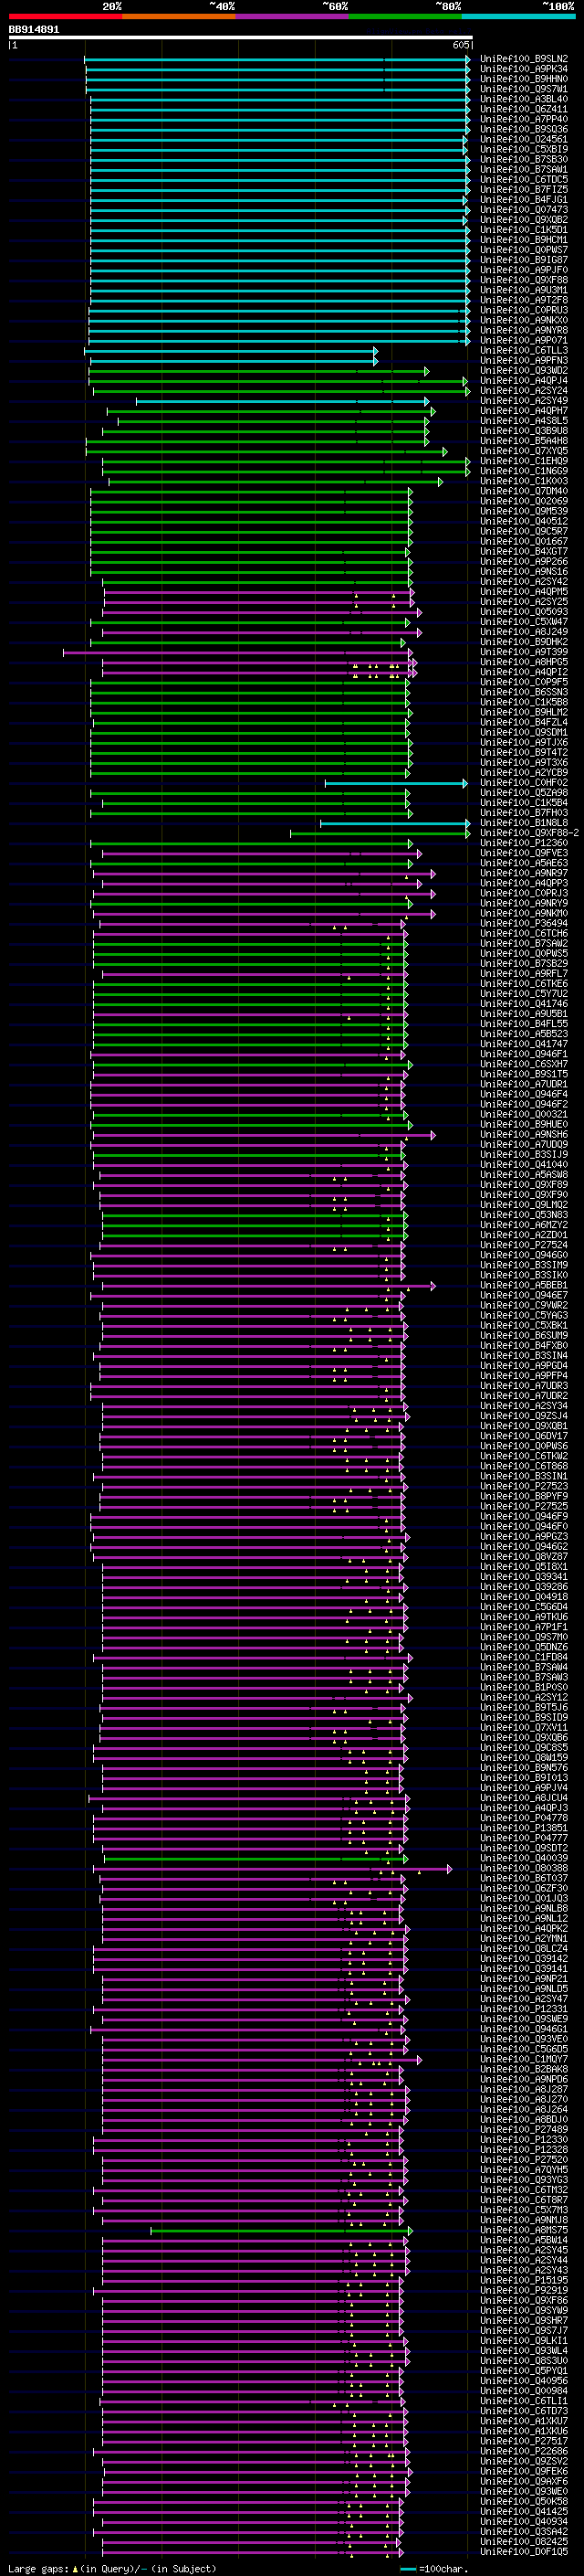Open UniRef100_Q9XF88-2 hit
This screenshot has height=2576, width=584.
530,833
